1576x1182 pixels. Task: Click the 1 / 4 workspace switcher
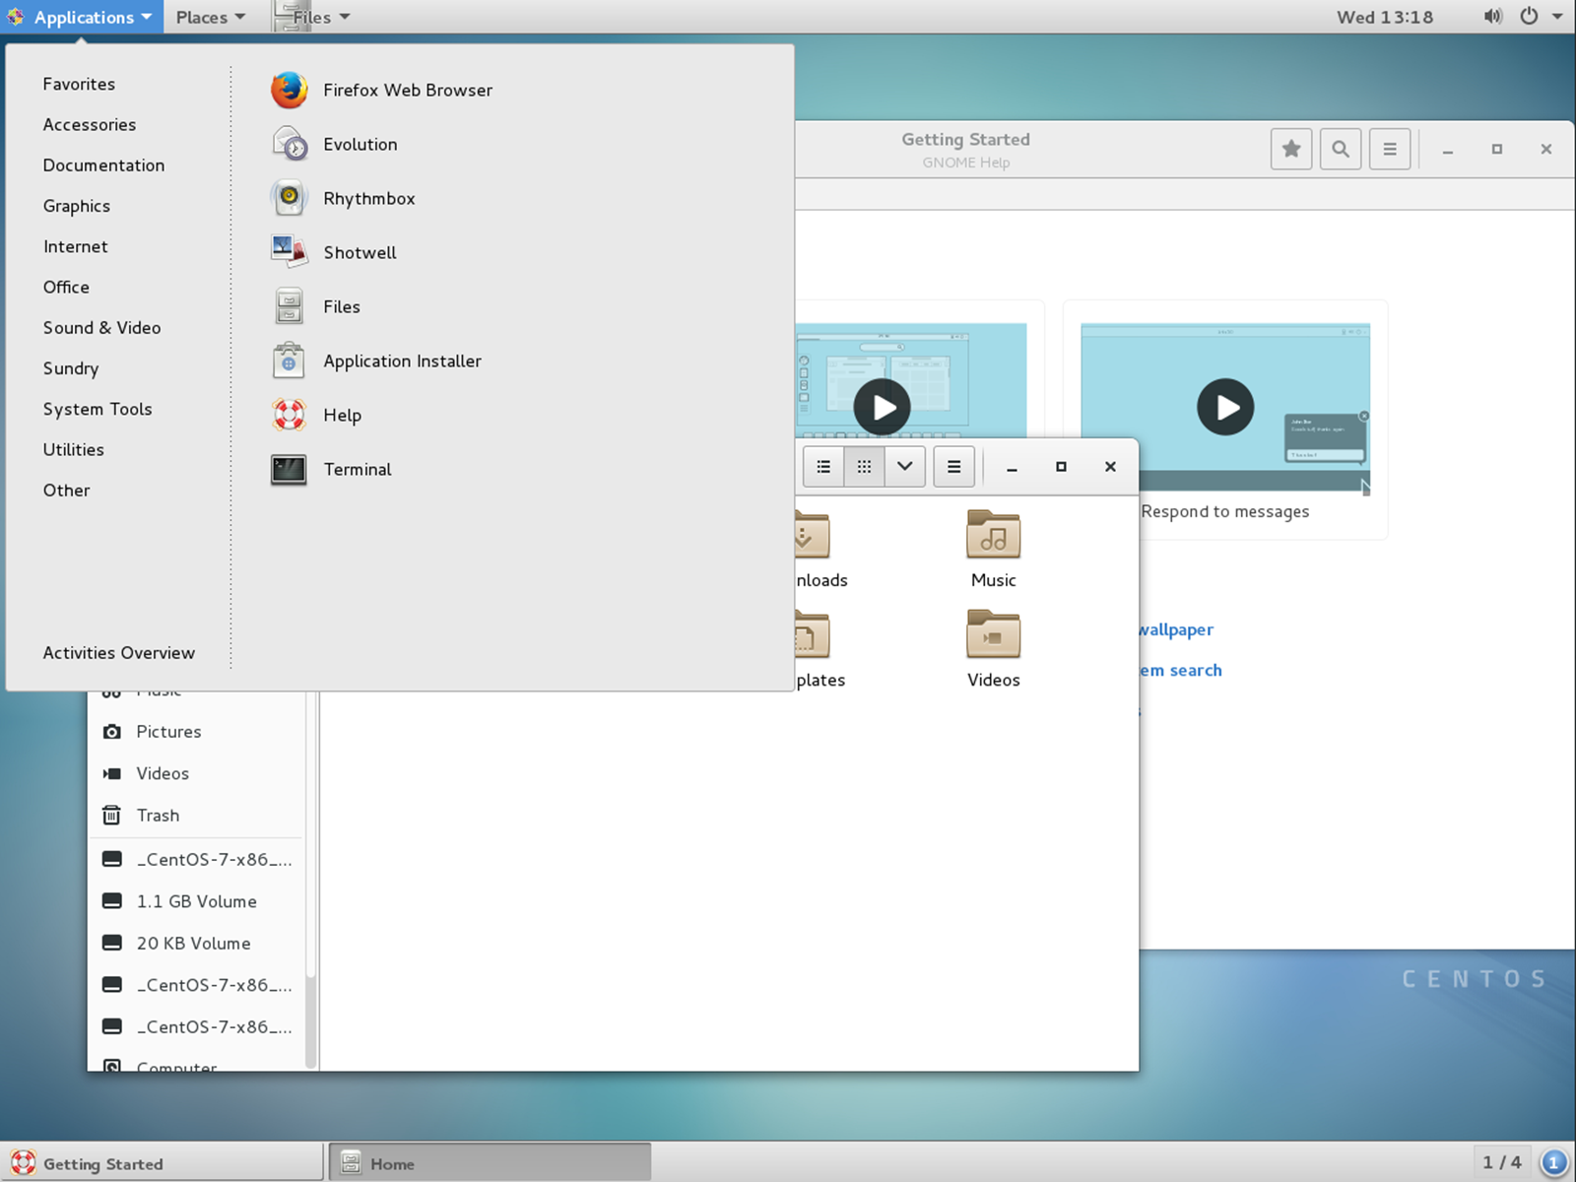point(1502,1162)
